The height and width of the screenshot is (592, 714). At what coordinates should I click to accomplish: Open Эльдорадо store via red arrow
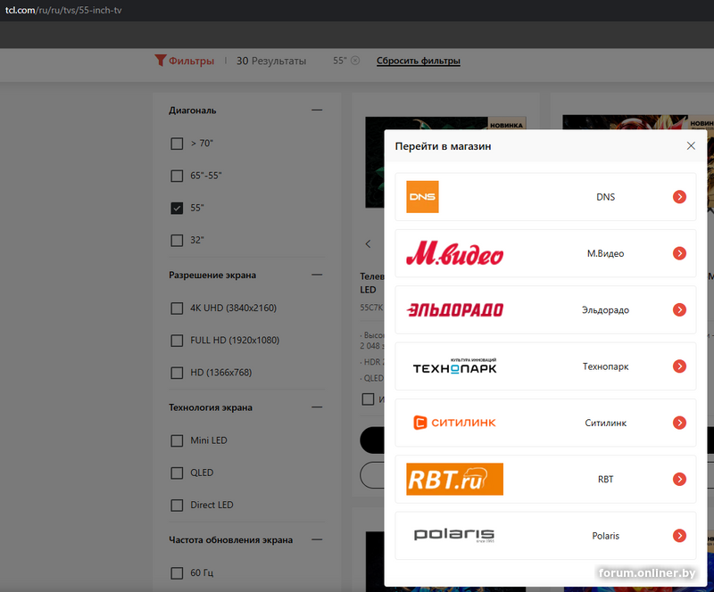679,310
